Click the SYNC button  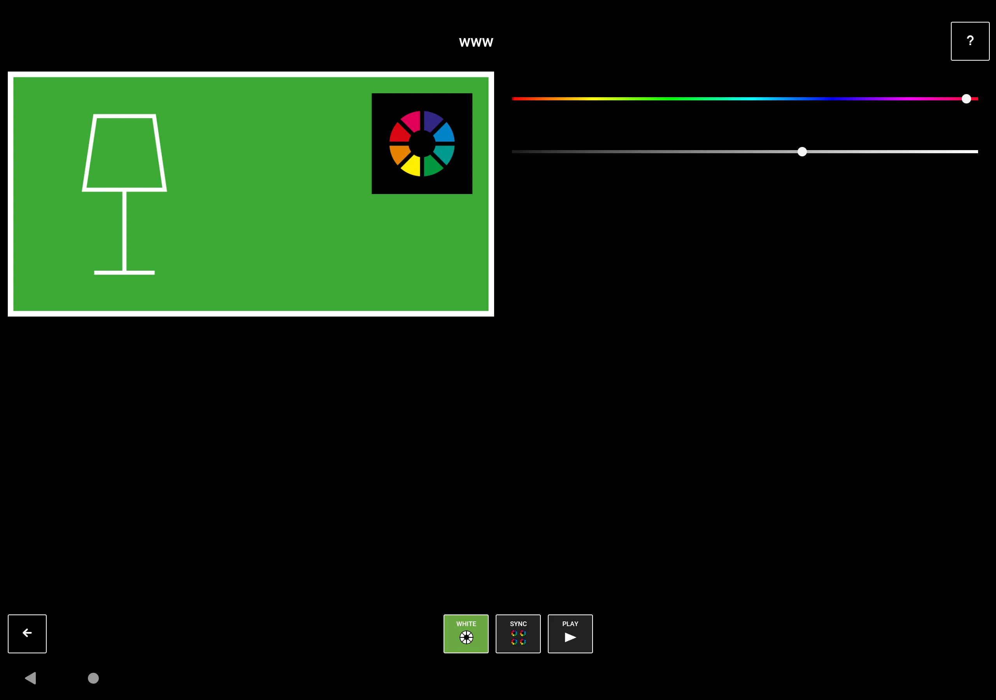coord(518,634)
